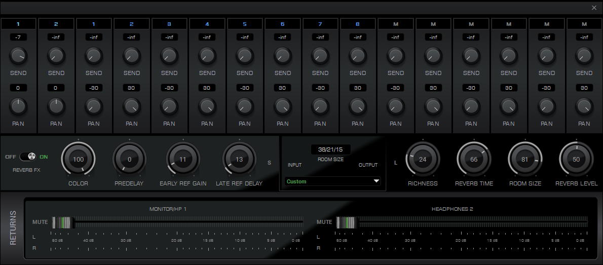This screenshot has width=603, height=265.
Task: Click the HEADPHONES 2 title text
Action: tap(452, 209)
